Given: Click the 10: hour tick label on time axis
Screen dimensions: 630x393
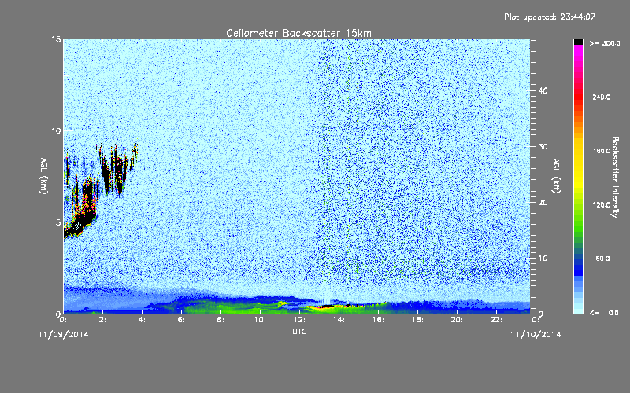Looking at the screenshot, I should pos(260,320).
